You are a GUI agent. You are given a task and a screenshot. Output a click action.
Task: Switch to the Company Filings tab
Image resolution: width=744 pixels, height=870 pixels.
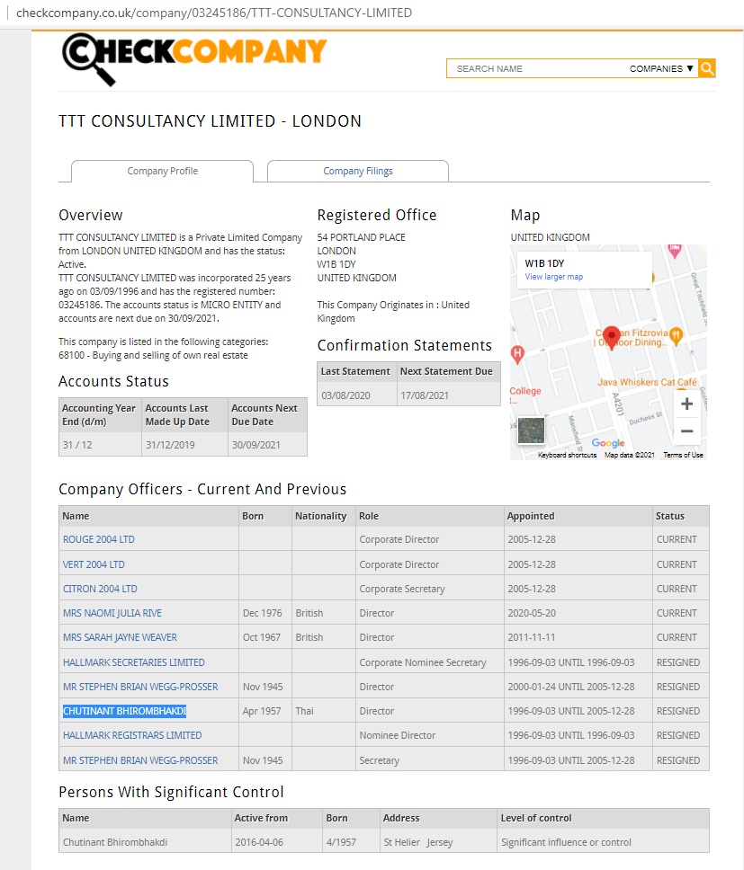coord(358,171)
